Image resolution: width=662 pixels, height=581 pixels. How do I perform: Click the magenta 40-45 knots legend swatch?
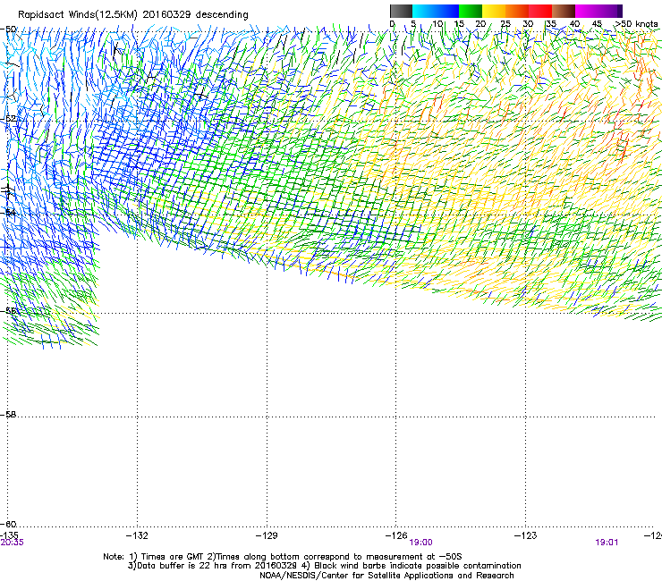click(x=587, y=11)
